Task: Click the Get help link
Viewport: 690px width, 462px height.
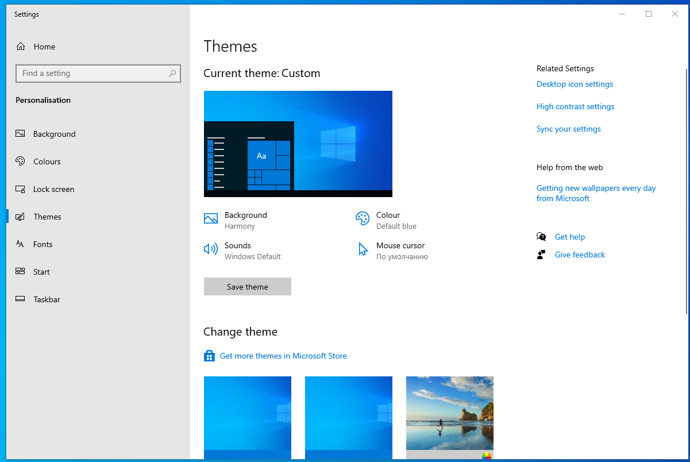Action: 570,237
